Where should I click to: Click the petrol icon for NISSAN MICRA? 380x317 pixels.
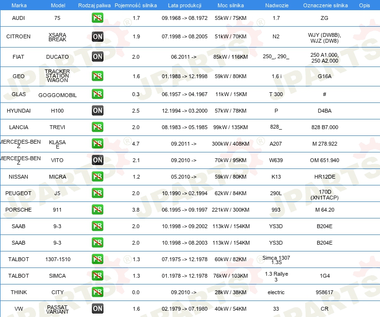97,176
